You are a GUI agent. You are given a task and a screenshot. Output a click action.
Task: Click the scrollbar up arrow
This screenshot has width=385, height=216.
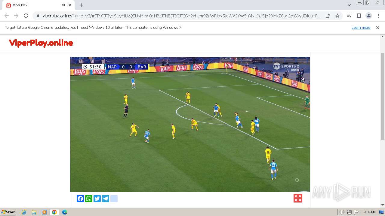(383, 36)
